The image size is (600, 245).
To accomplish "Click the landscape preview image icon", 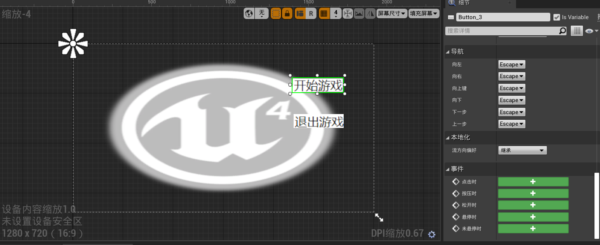I will click(x=359, y=14).
